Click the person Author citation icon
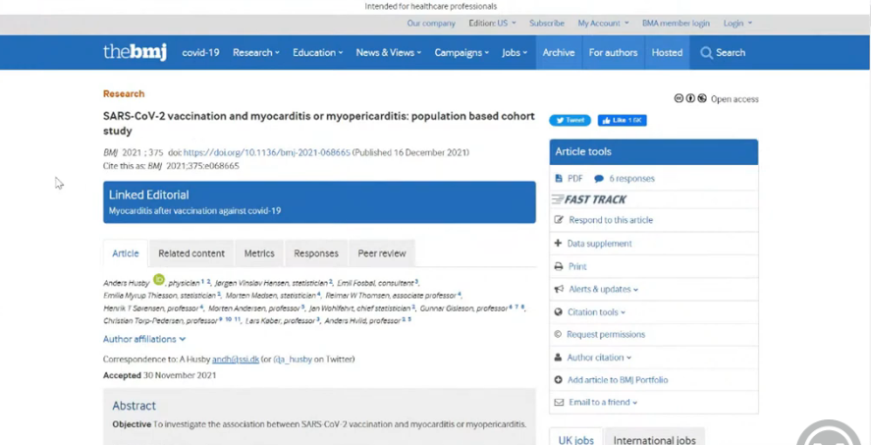 [559, 358]
